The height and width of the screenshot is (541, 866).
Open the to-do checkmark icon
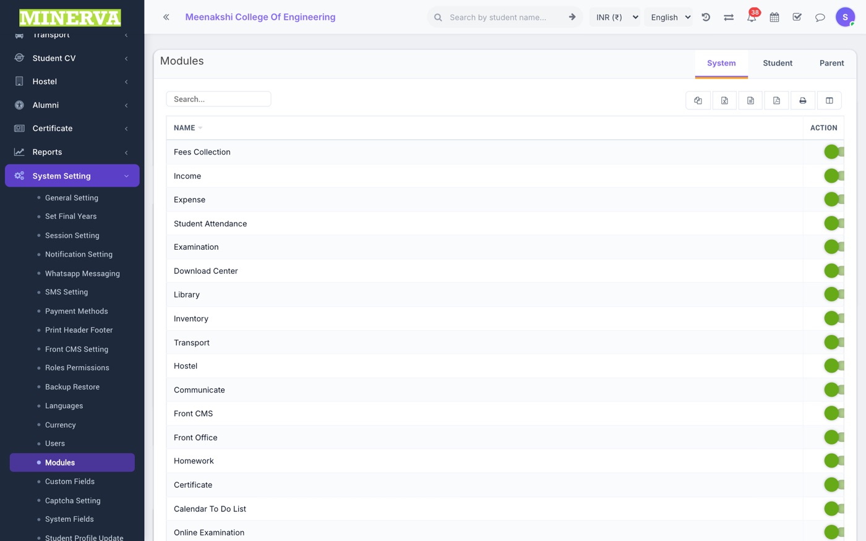tap(797, 17)
